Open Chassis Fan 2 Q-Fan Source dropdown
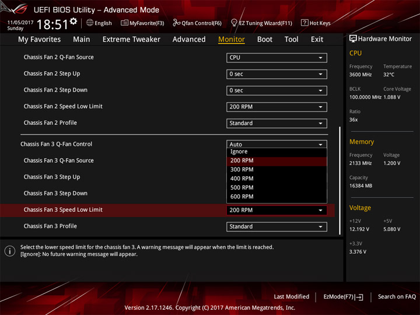The width and height of the screenshot is (420, 315). tap(276, 58)
